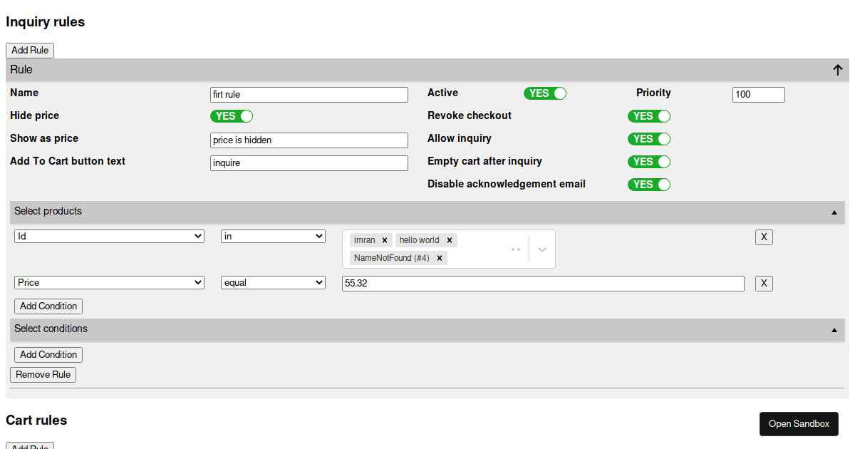The height and width of the screenshot is (449, 855).
Task: Remove the hello world tag
Action: click(x=450, y=240)
